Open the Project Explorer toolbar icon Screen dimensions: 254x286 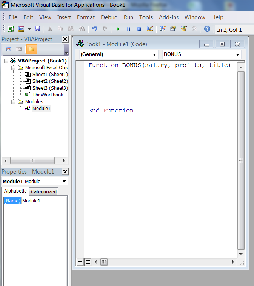(163, 29)
